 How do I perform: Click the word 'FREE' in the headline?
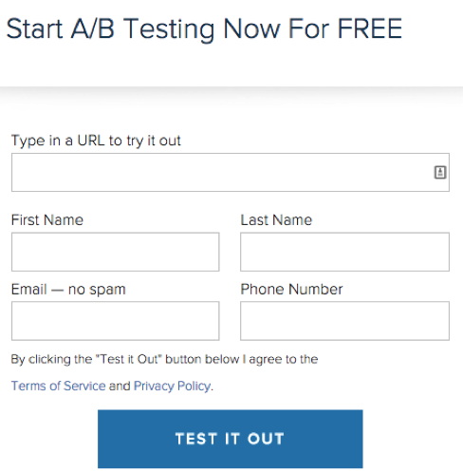click(x=370, y=28)
